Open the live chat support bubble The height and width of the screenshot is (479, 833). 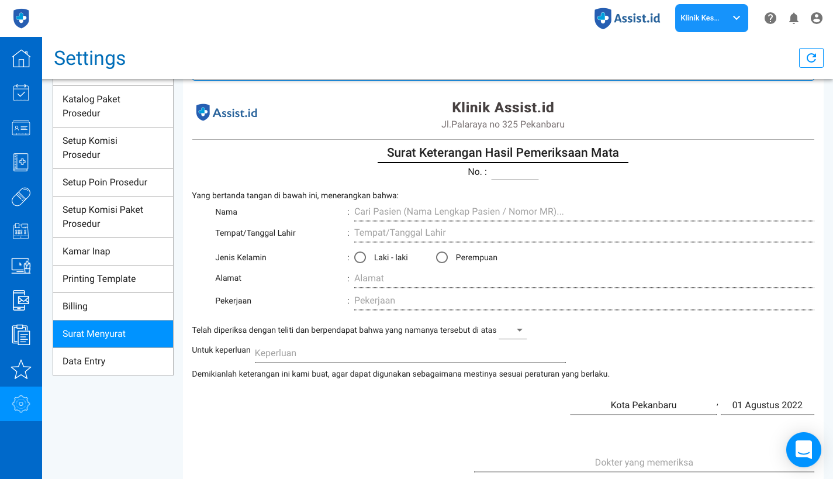coord(804,450)
